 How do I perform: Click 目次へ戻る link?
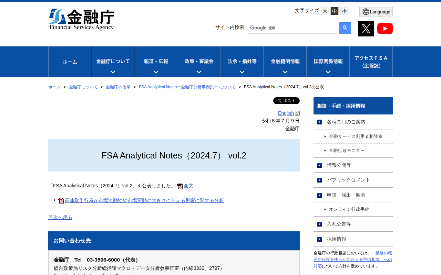[x=60, y=217]
